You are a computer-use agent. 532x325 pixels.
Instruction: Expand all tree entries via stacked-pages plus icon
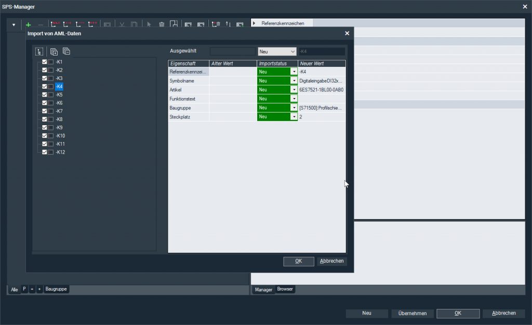(x=54, y=51)
